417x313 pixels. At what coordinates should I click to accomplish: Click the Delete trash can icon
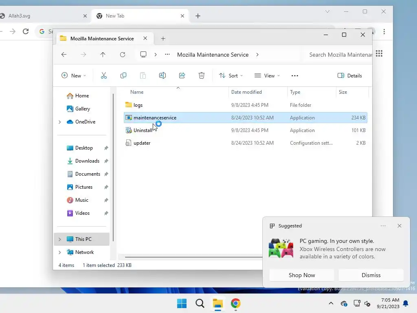click(x=202, y=75)
